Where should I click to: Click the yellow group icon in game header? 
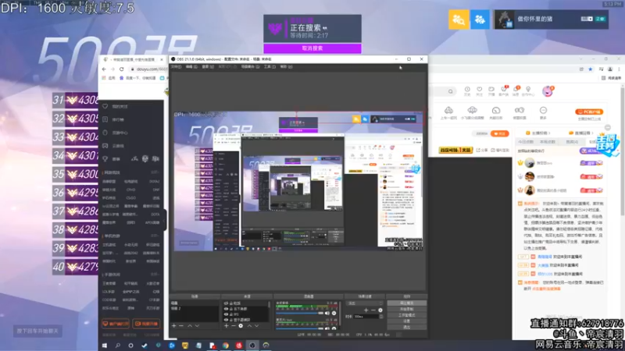coord(459,19)
